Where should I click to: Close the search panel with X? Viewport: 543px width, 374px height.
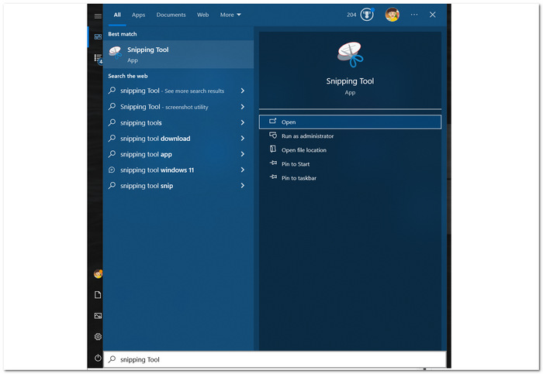click(433, 15)
